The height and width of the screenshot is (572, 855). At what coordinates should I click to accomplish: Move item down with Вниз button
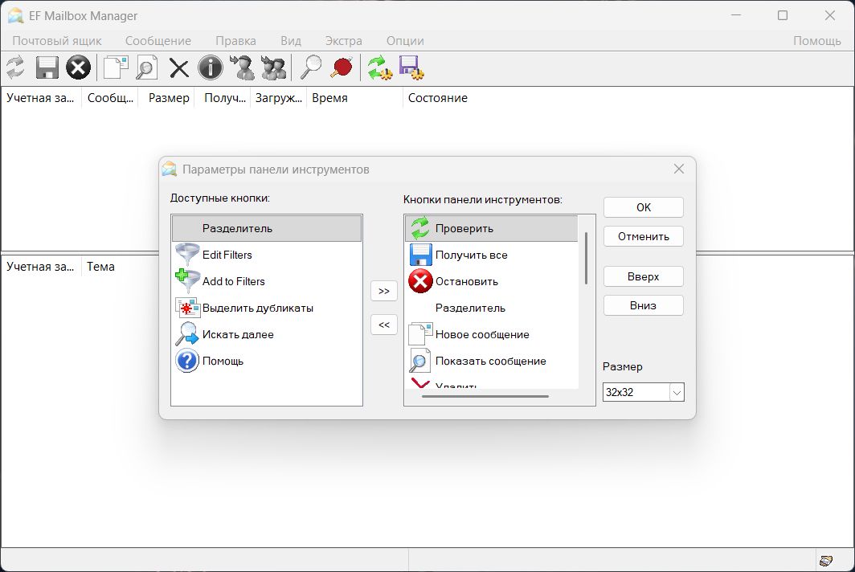(x=643, y=305)
